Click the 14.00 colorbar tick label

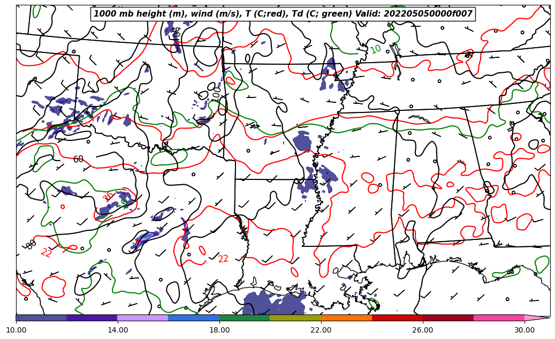(118, 330)
